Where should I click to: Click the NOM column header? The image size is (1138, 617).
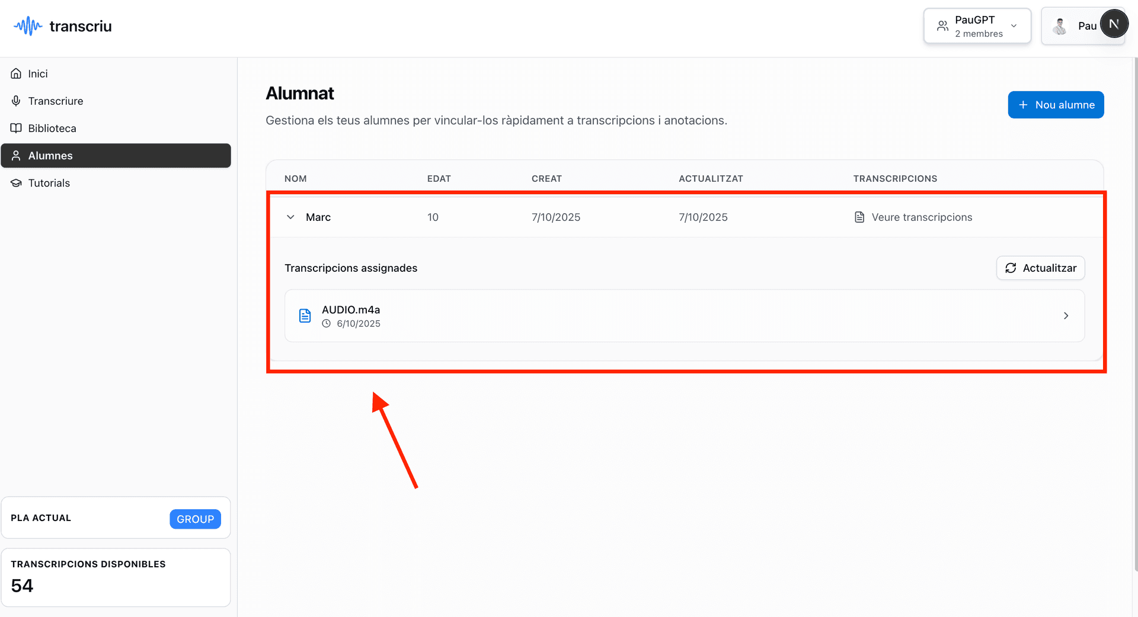[x=295, y=179]
